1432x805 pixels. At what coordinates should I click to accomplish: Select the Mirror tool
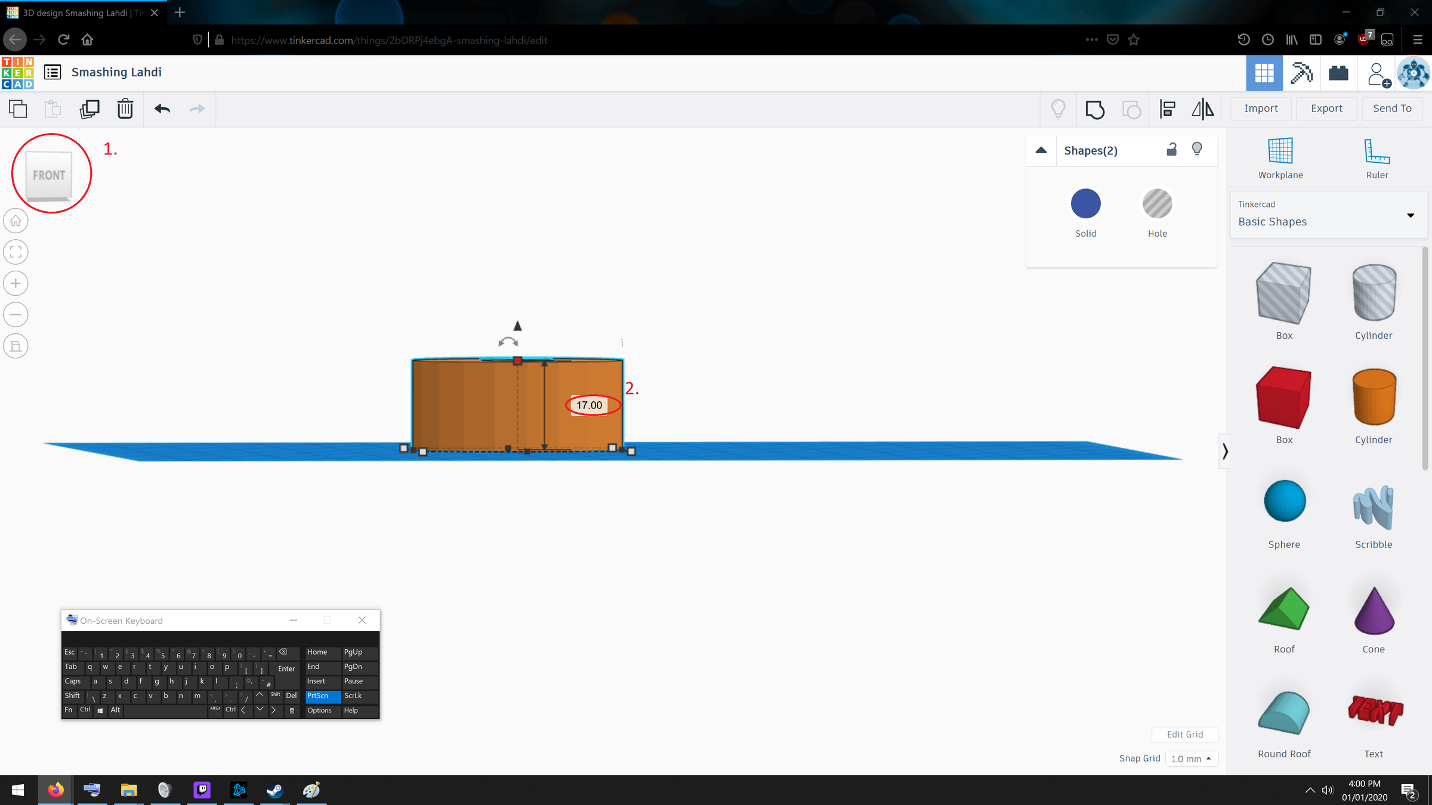pyautogui.click(x=1202, y=109)
